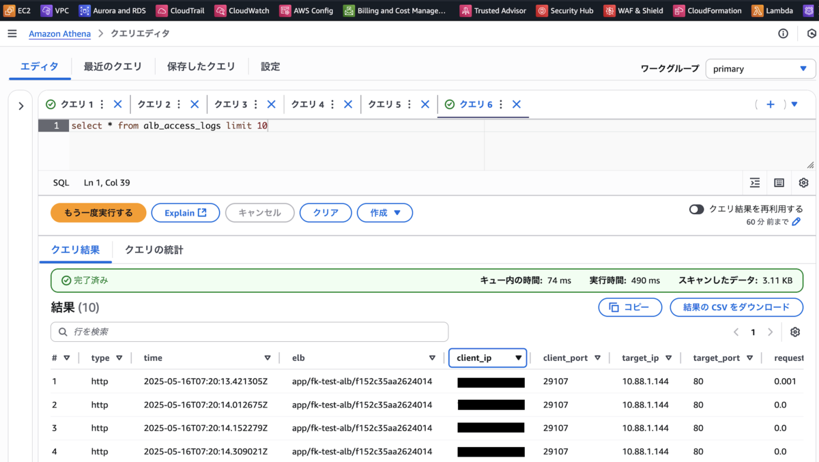Viewport: 819px width, 462px height.
Task: Close the クエリ 5 tab
Action: click(425, 104)
